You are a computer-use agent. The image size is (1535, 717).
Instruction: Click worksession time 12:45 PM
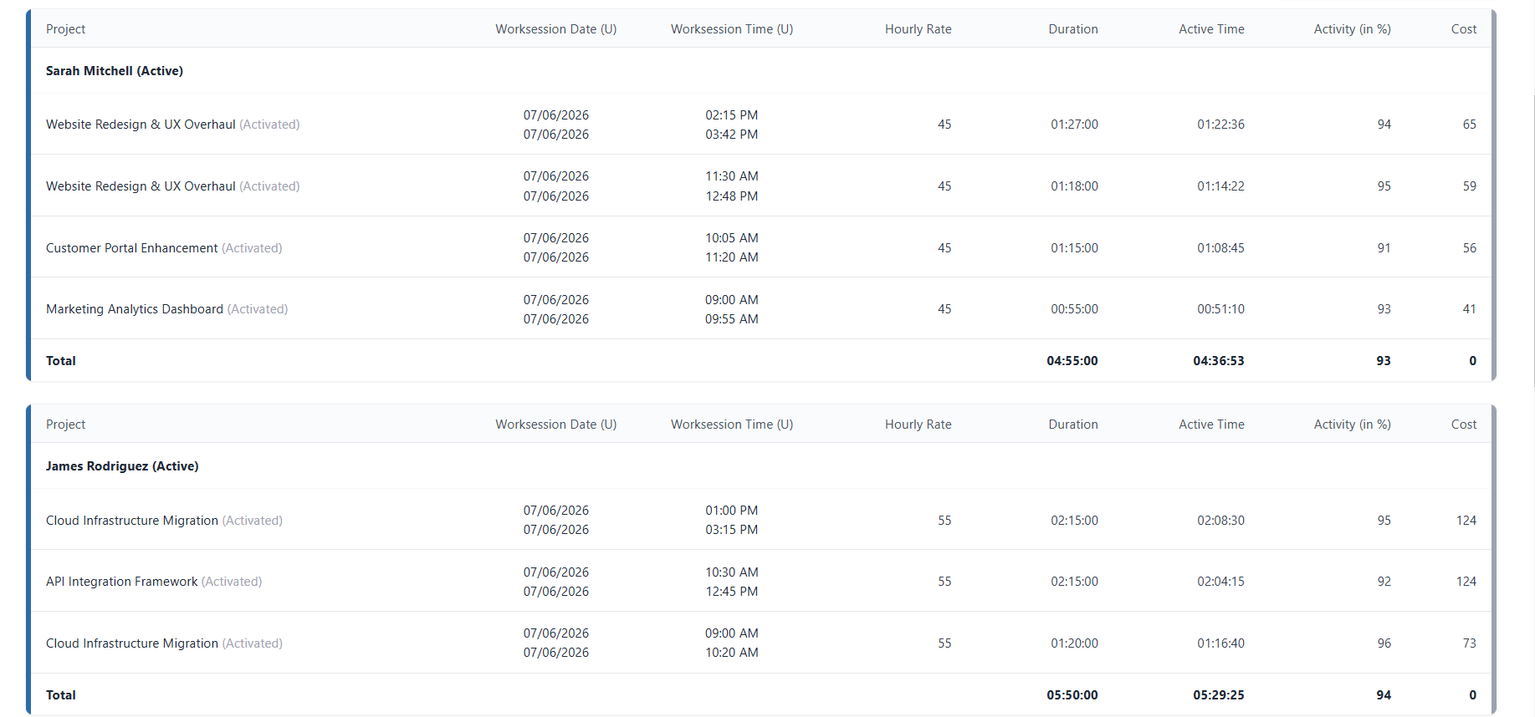[732, 592]
